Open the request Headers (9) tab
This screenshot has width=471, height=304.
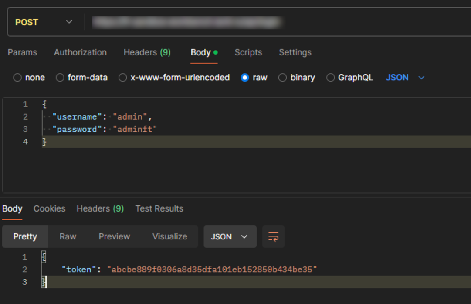[x=147, y=52]
